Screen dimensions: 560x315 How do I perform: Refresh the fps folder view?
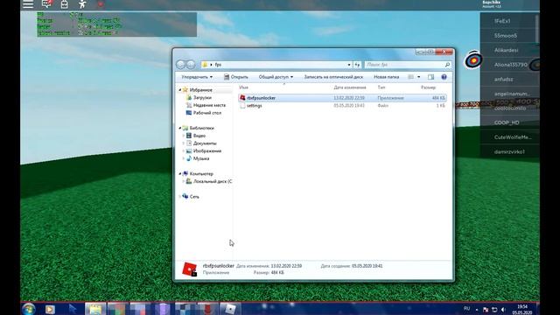357,65
